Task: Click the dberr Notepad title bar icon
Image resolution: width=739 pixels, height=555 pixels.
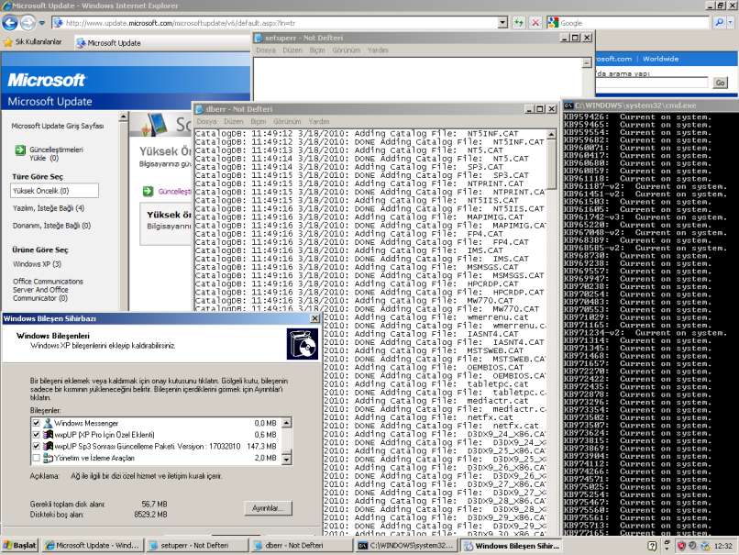Action: pyautogui.click(x=199, y=109)
